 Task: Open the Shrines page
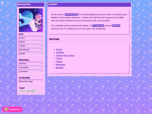(x=31, y=64)
